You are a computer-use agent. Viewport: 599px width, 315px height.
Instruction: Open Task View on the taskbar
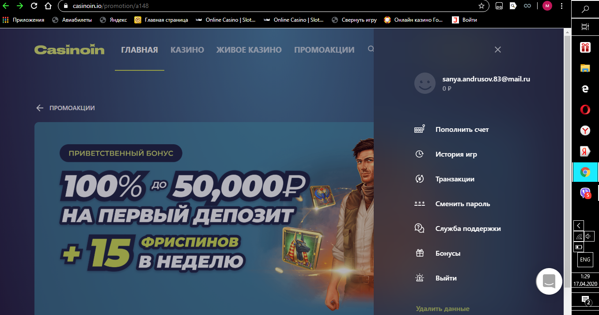pyautogui.click(x=585, y=27)
